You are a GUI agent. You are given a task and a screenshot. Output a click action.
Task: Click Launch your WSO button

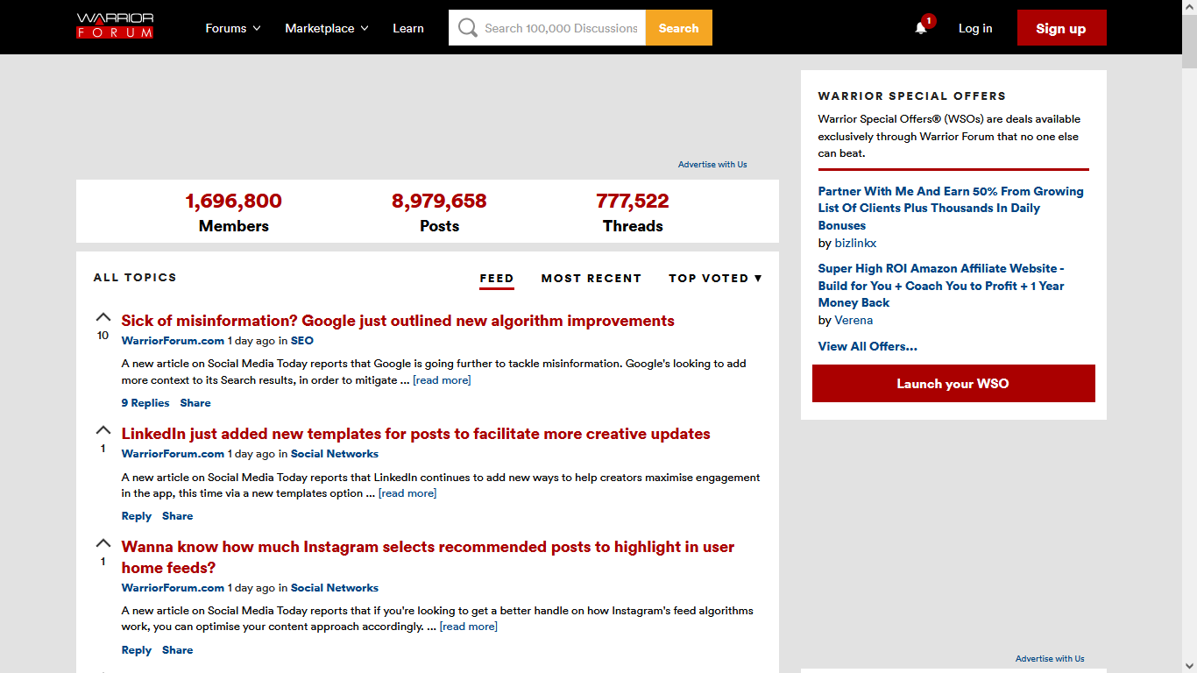click(x=953, y=384)
